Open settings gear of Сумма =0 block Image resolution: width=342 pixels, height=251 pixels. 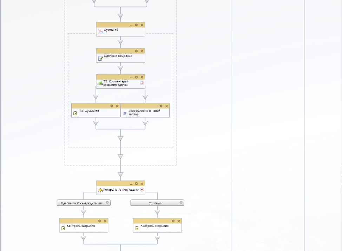(137, 25)
